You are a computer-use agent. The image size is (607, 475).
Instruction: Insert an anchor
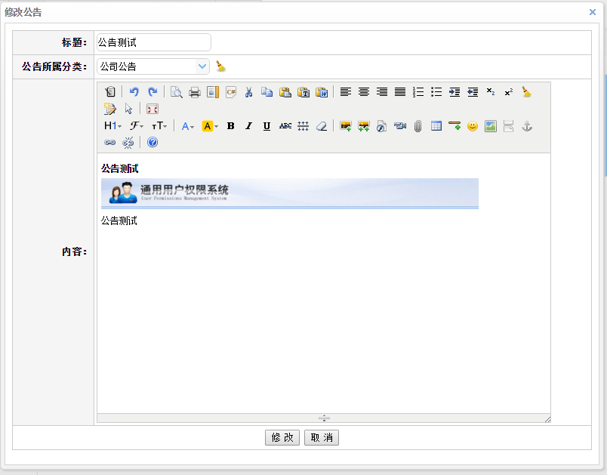point(527,126)
